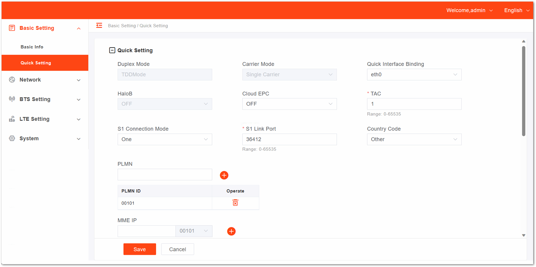Expand the LTE Setting menu chevron

(x=79, y=119)
